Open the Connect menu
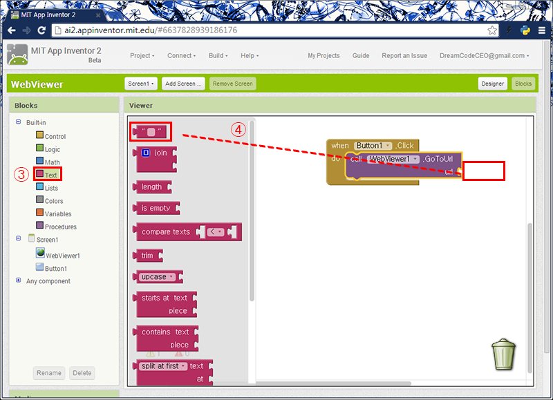 coord(181,56)
